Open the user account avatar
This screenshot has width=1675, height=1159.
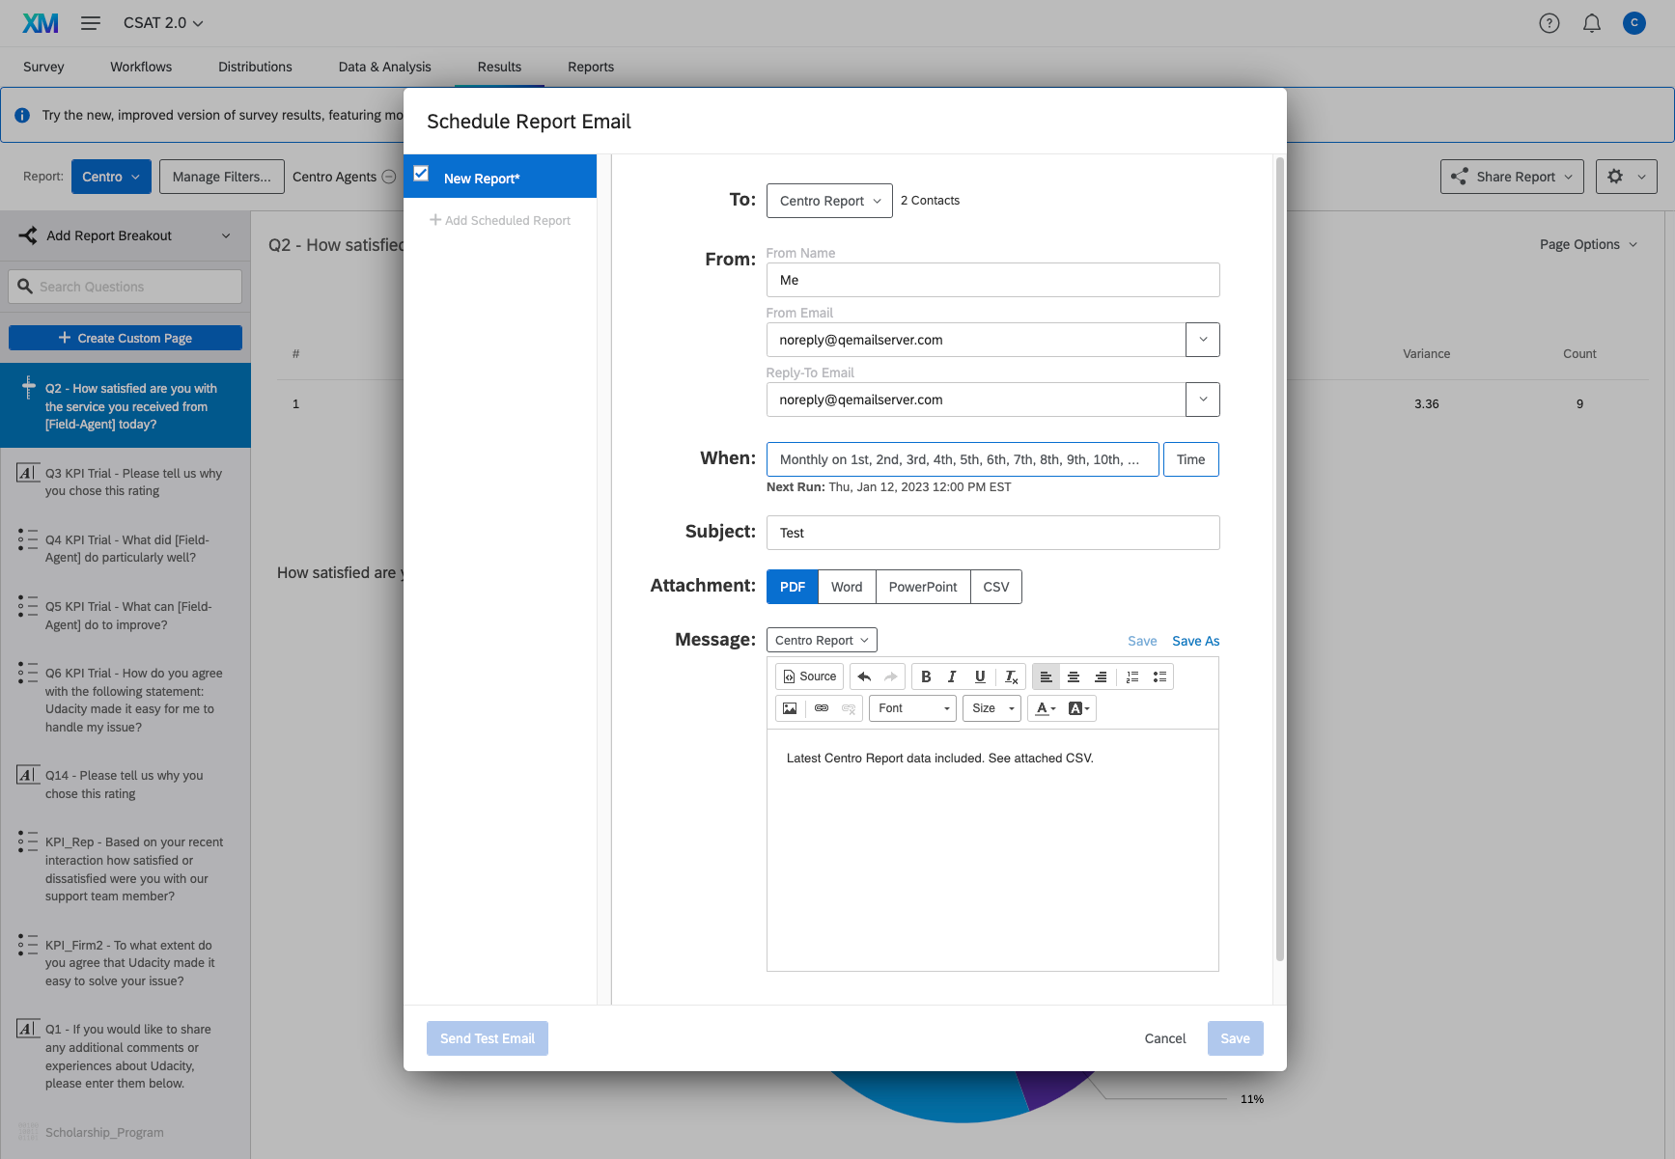1634,23
